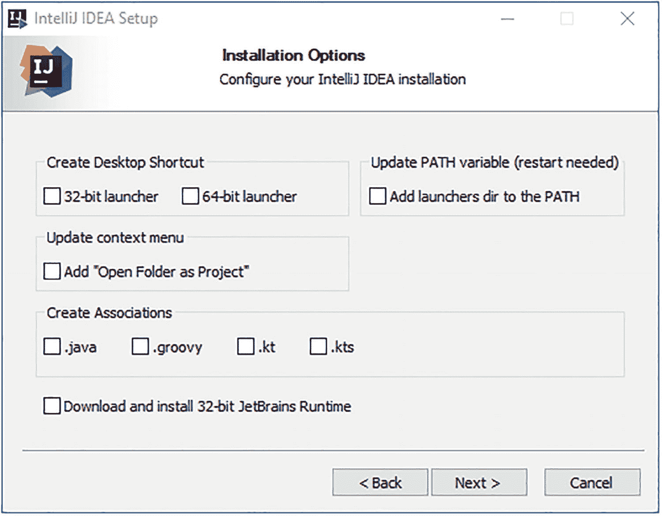The image size is (662, 516).
Task: Associate .java files with IntelliJ
Action: tap(52, 346)
